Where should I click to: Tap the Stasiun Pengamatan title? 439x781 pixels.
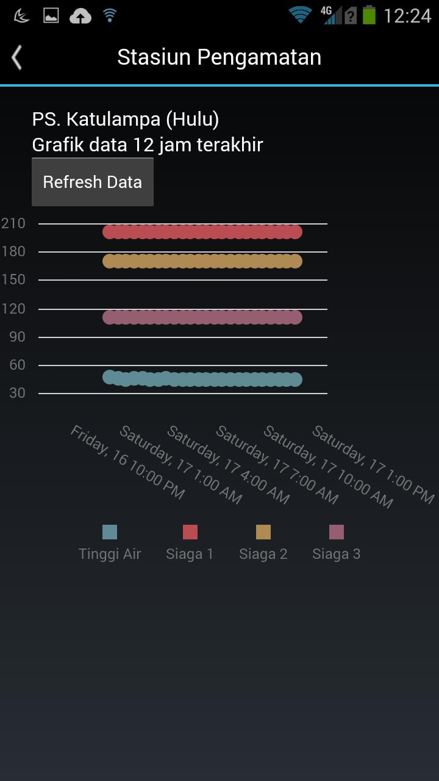(x=219, y=57)
